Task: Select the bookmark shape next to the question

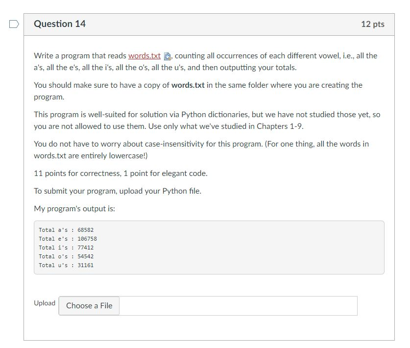Action: 15,23
